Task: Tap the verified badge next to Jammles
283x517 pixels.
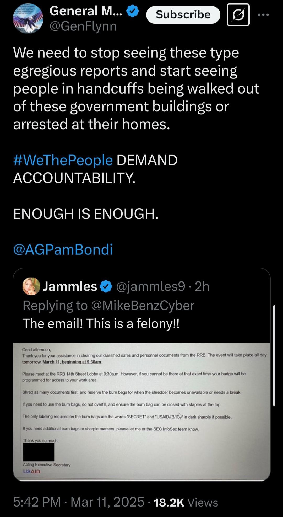Action: 106,286
